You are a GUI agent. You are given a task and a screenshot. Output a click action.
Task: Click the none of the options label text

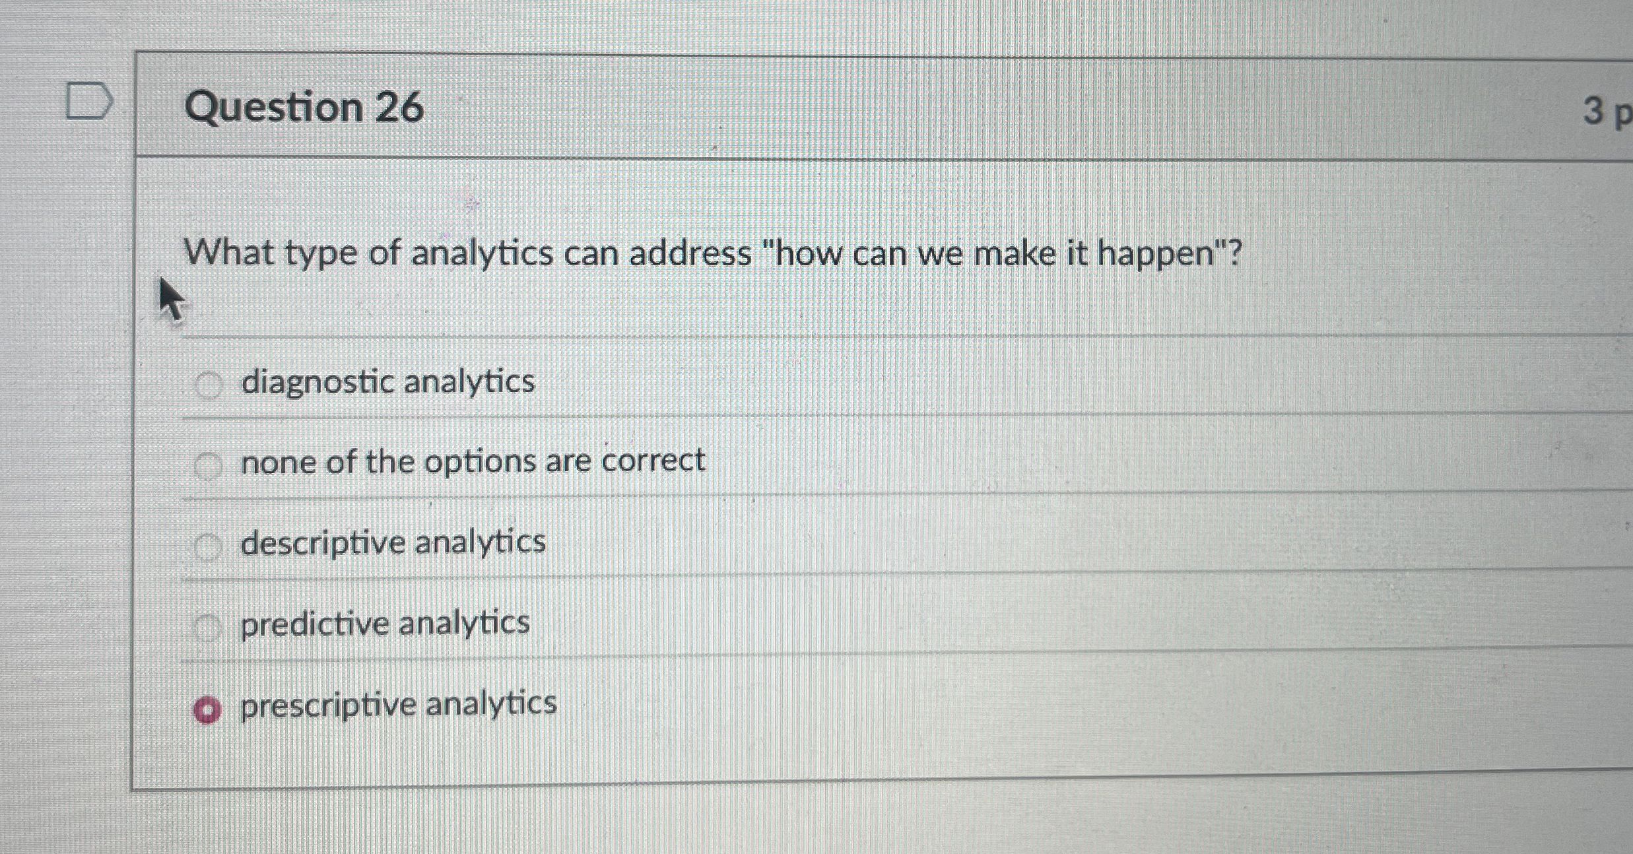pos(473,462)
